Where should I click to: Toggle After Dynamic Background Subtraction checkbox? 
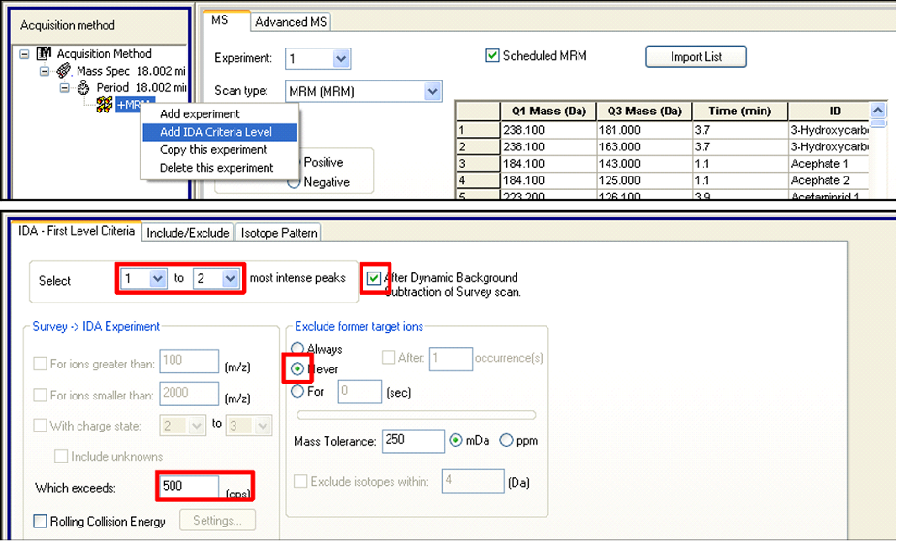coord(374,278)
